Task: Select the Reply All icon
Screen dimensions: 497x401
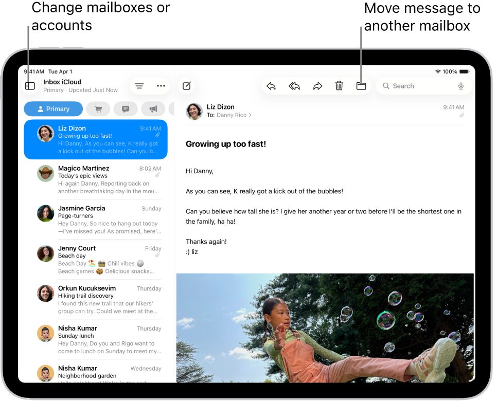Action: pos(294,86)
